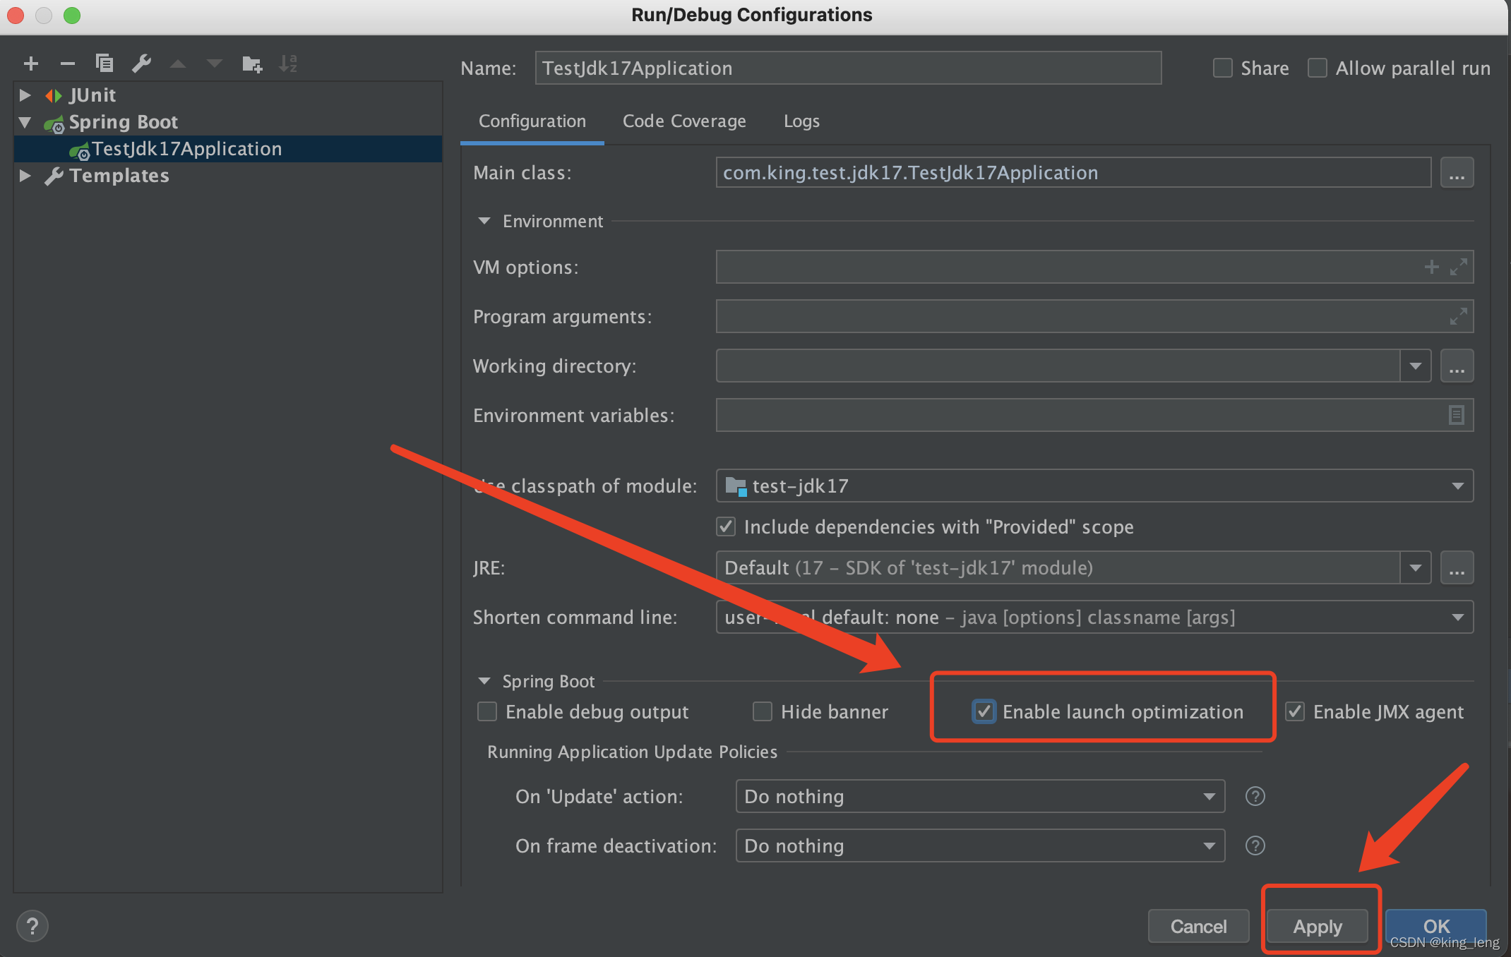The image size is (1511, 957).
Task: Open dialog help with question mark button
Action: point(32,926)
